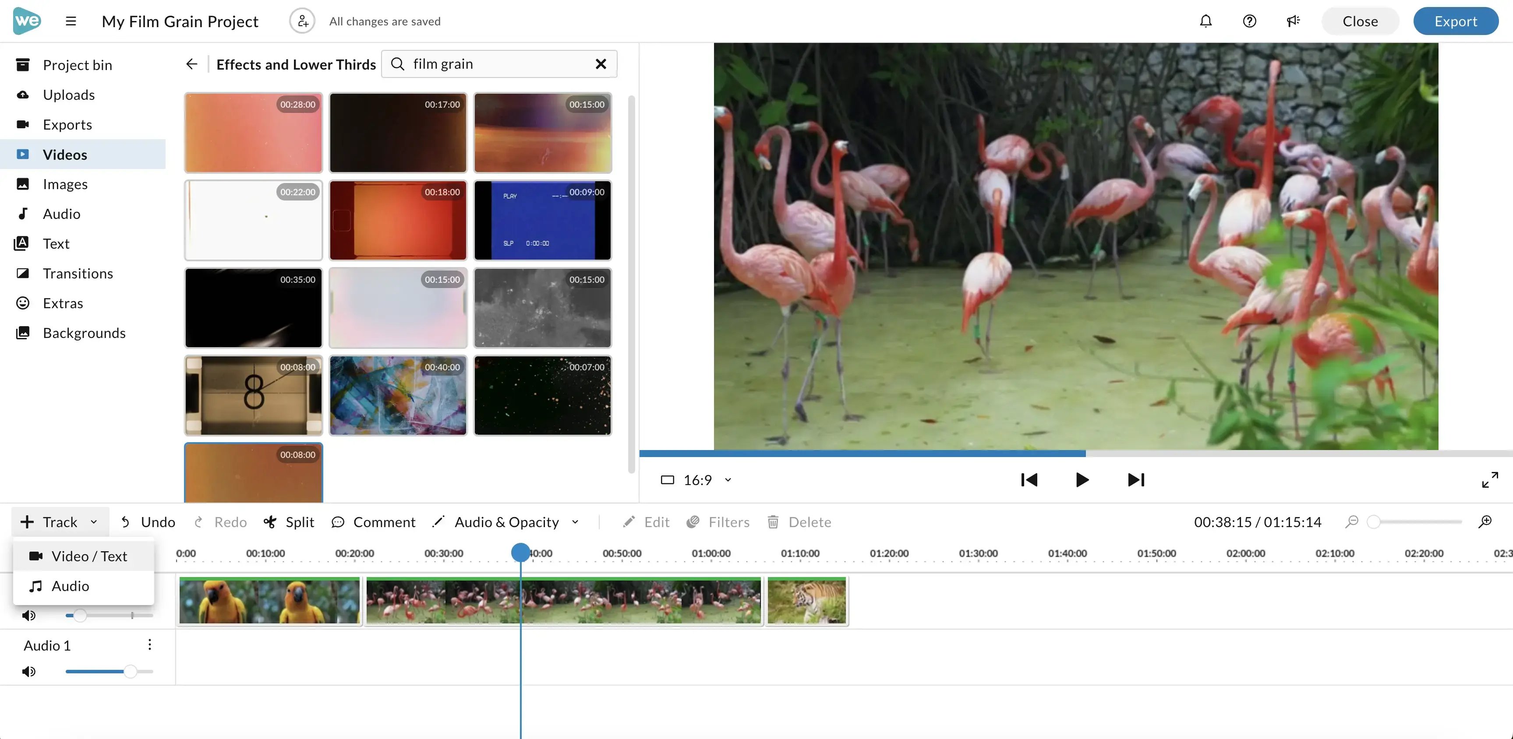The image size is (1513, 739).
Task: Click the WeVideo logo
Action: tap(27, 21)
